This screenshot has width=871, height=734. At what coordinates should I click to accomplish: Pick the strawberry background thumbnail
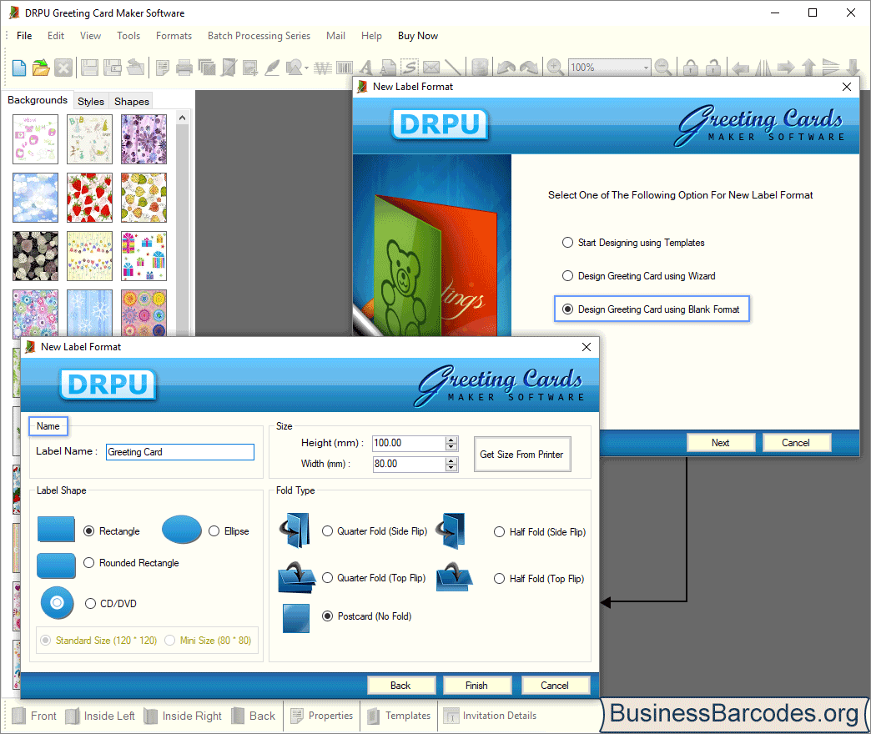89,198
